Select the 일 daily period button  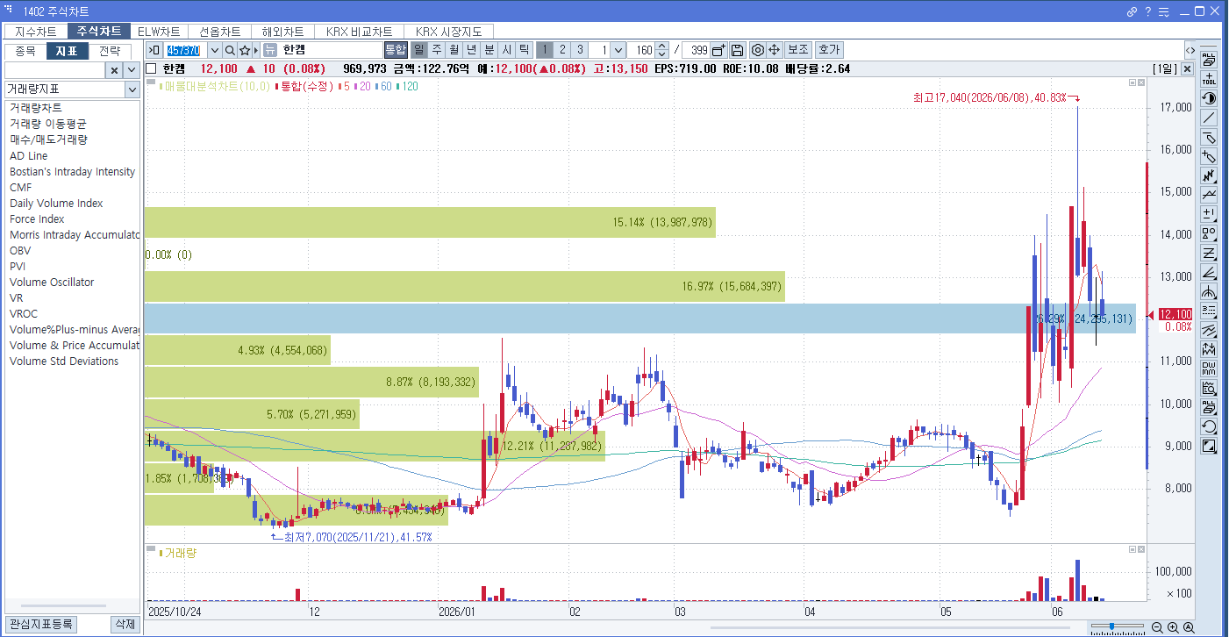tap(419, 50)
